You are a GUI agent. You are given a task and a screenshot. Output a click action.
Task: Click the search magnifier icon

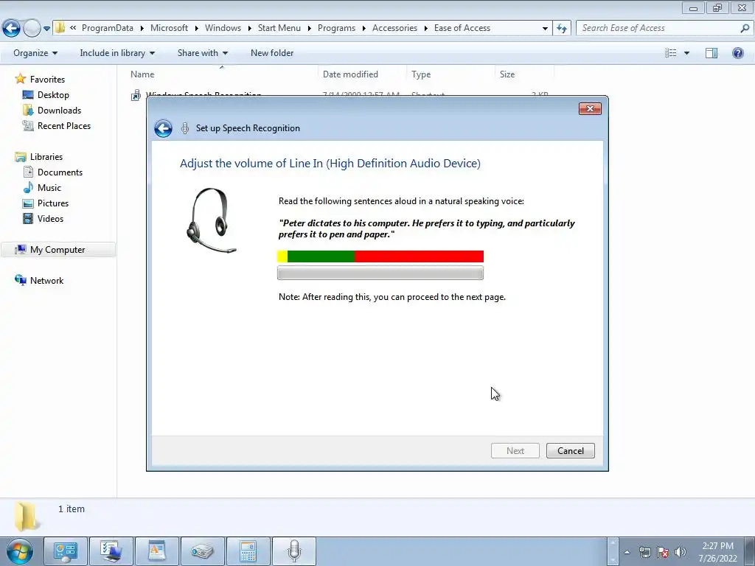coord(745,28)
